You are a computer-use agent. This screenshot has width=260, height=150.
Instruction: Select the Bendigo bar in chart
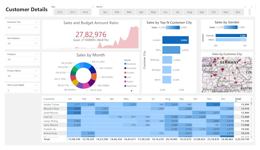point(167,70)
